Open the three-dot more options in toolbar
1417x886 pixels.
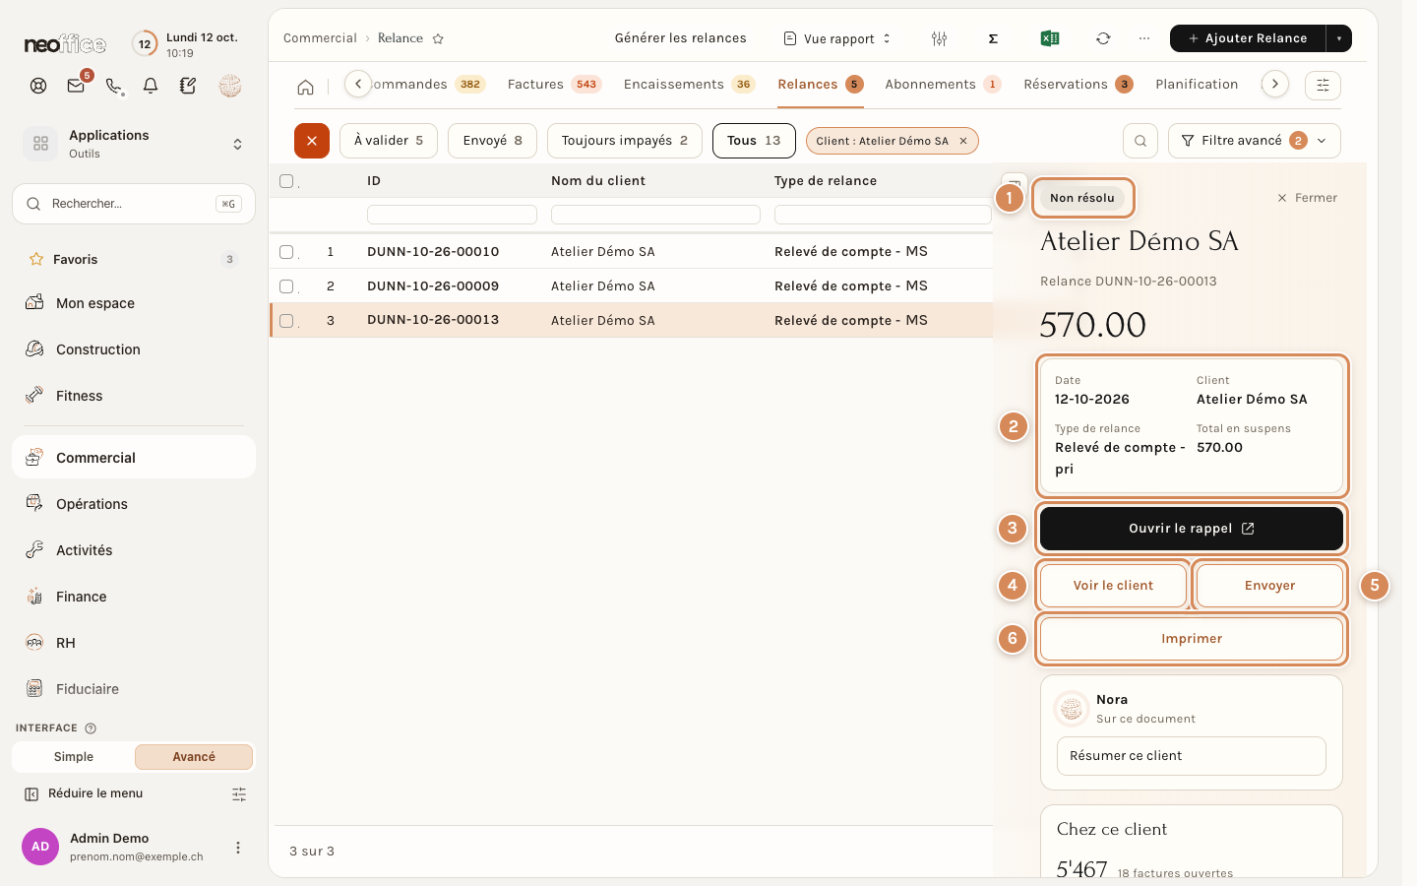click(1143, 38)
